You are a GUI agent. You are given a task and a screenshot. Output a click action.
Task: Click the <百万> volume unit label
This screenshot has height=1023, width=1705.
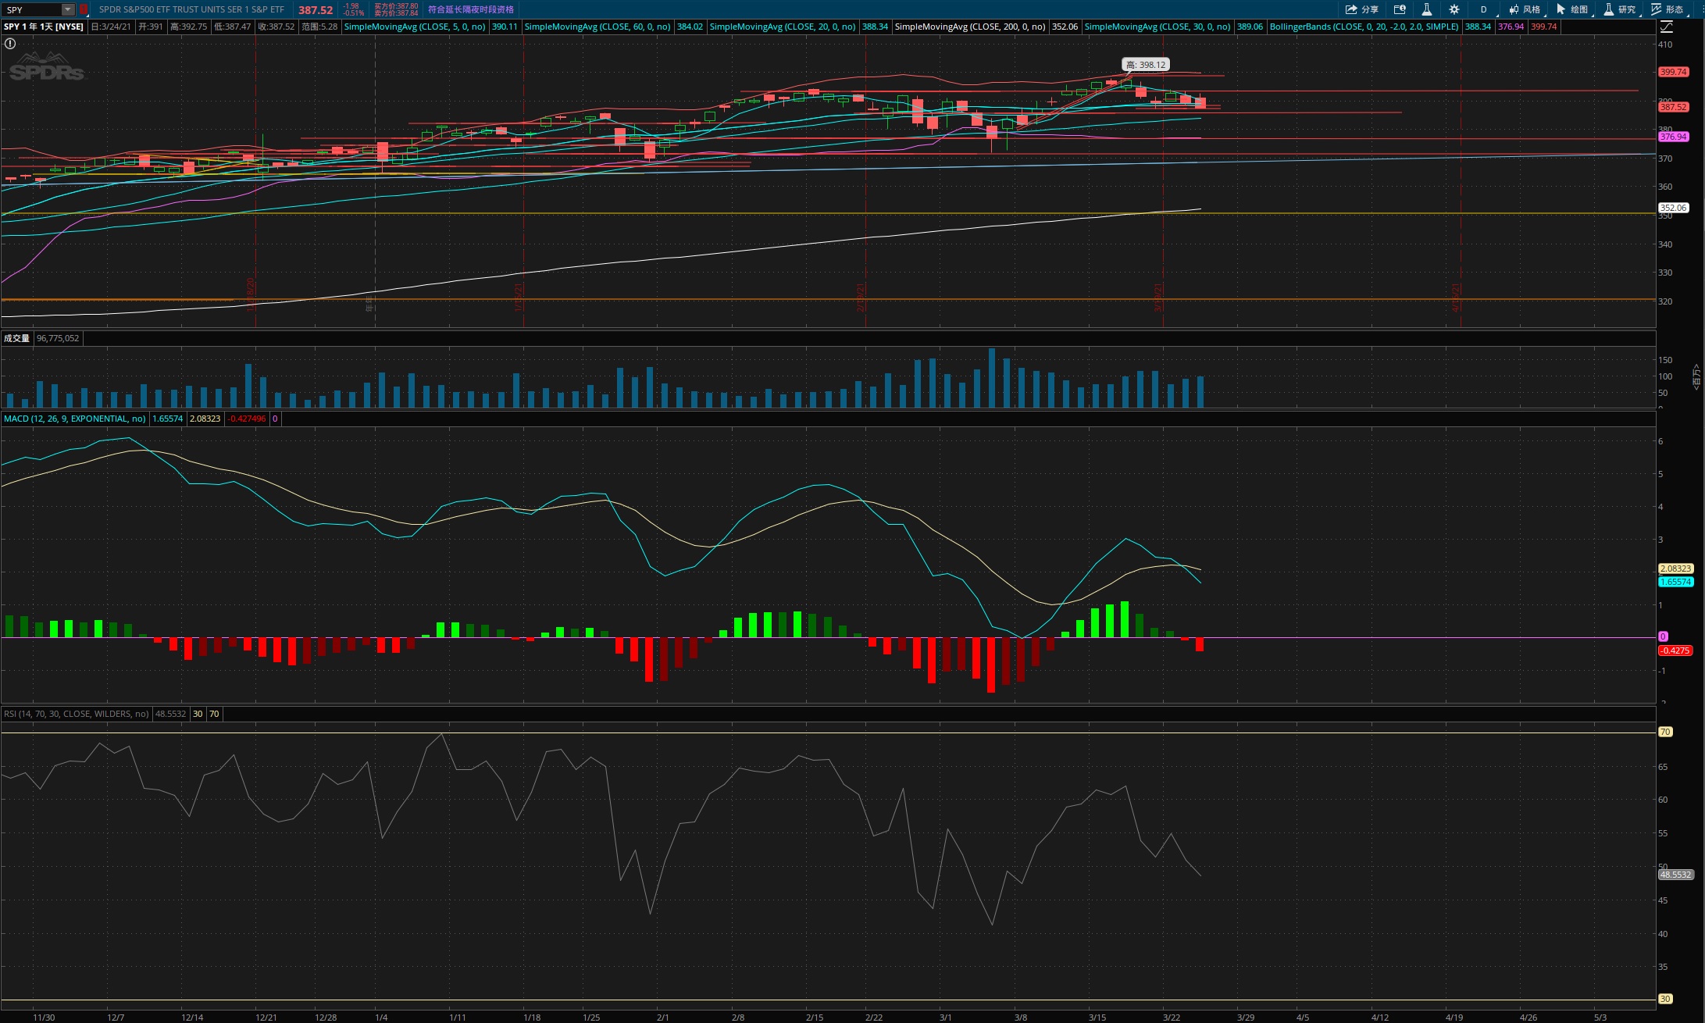[x=1696, y=376]
